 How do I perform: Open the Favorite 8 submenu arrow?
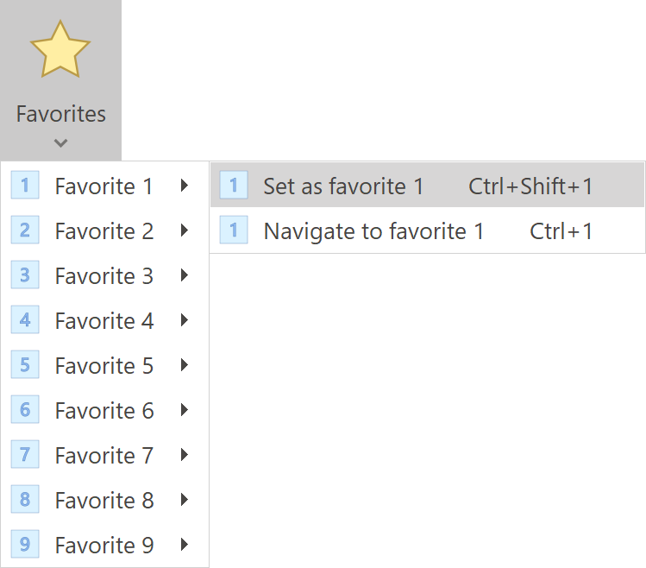pyautogui.click(x=185, y=500)
